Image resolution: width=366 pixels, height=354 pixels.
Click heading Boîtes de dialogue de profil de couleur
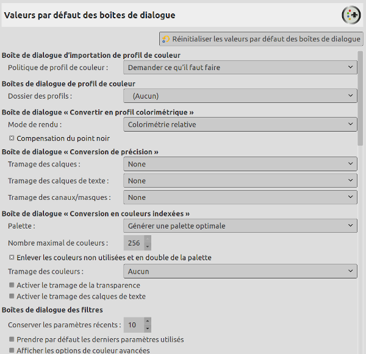(68, 83)
